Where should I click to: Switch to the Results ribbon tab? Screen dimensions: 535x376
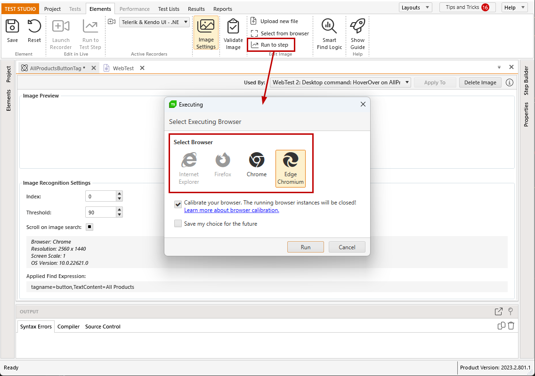coord(196,9)
